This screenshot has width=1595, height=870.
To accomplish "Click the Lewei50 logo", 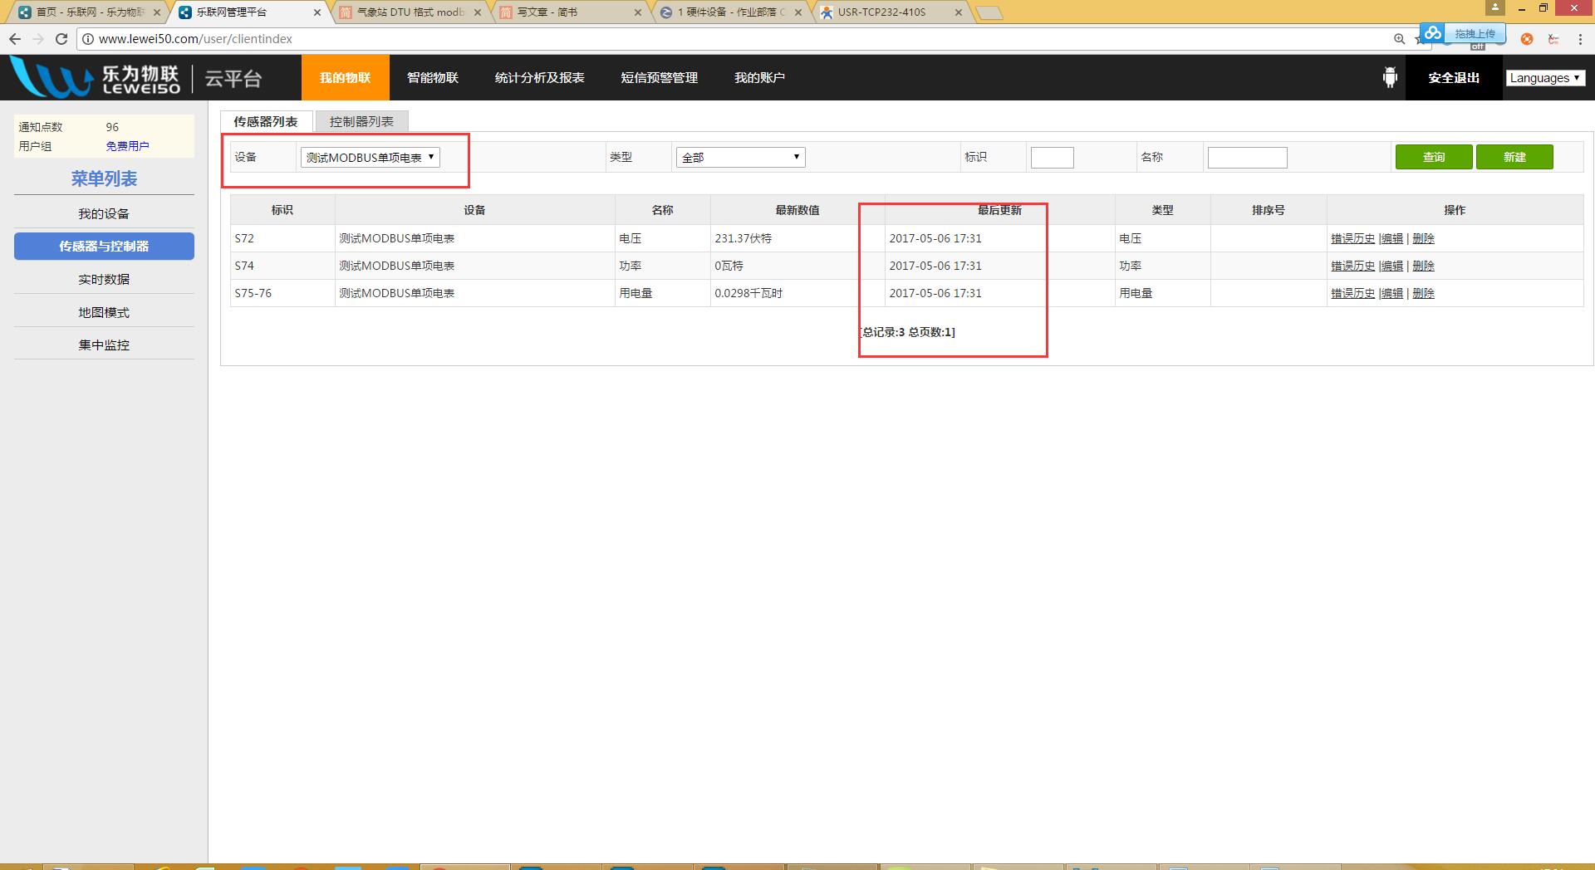I will (x=95, y=77).
